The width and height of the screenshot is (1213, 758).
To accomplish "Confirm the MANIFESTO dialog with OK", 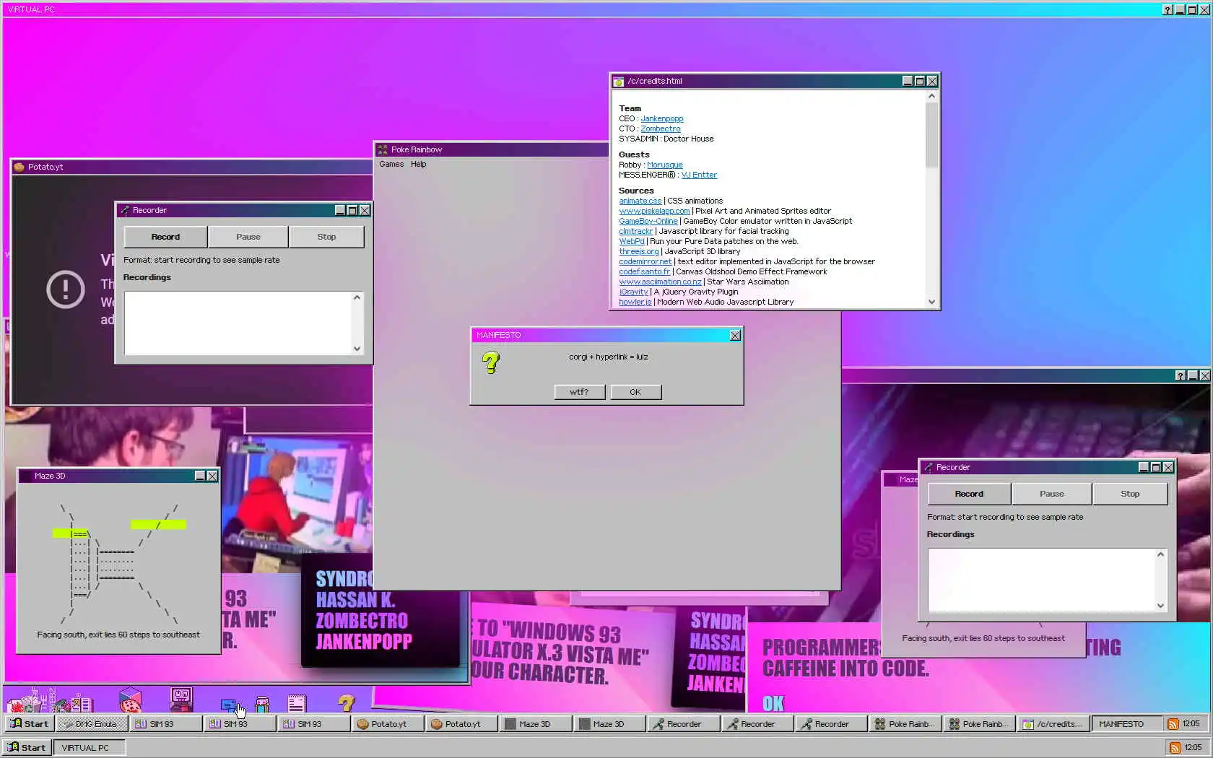I will click(x=635, y=392).
